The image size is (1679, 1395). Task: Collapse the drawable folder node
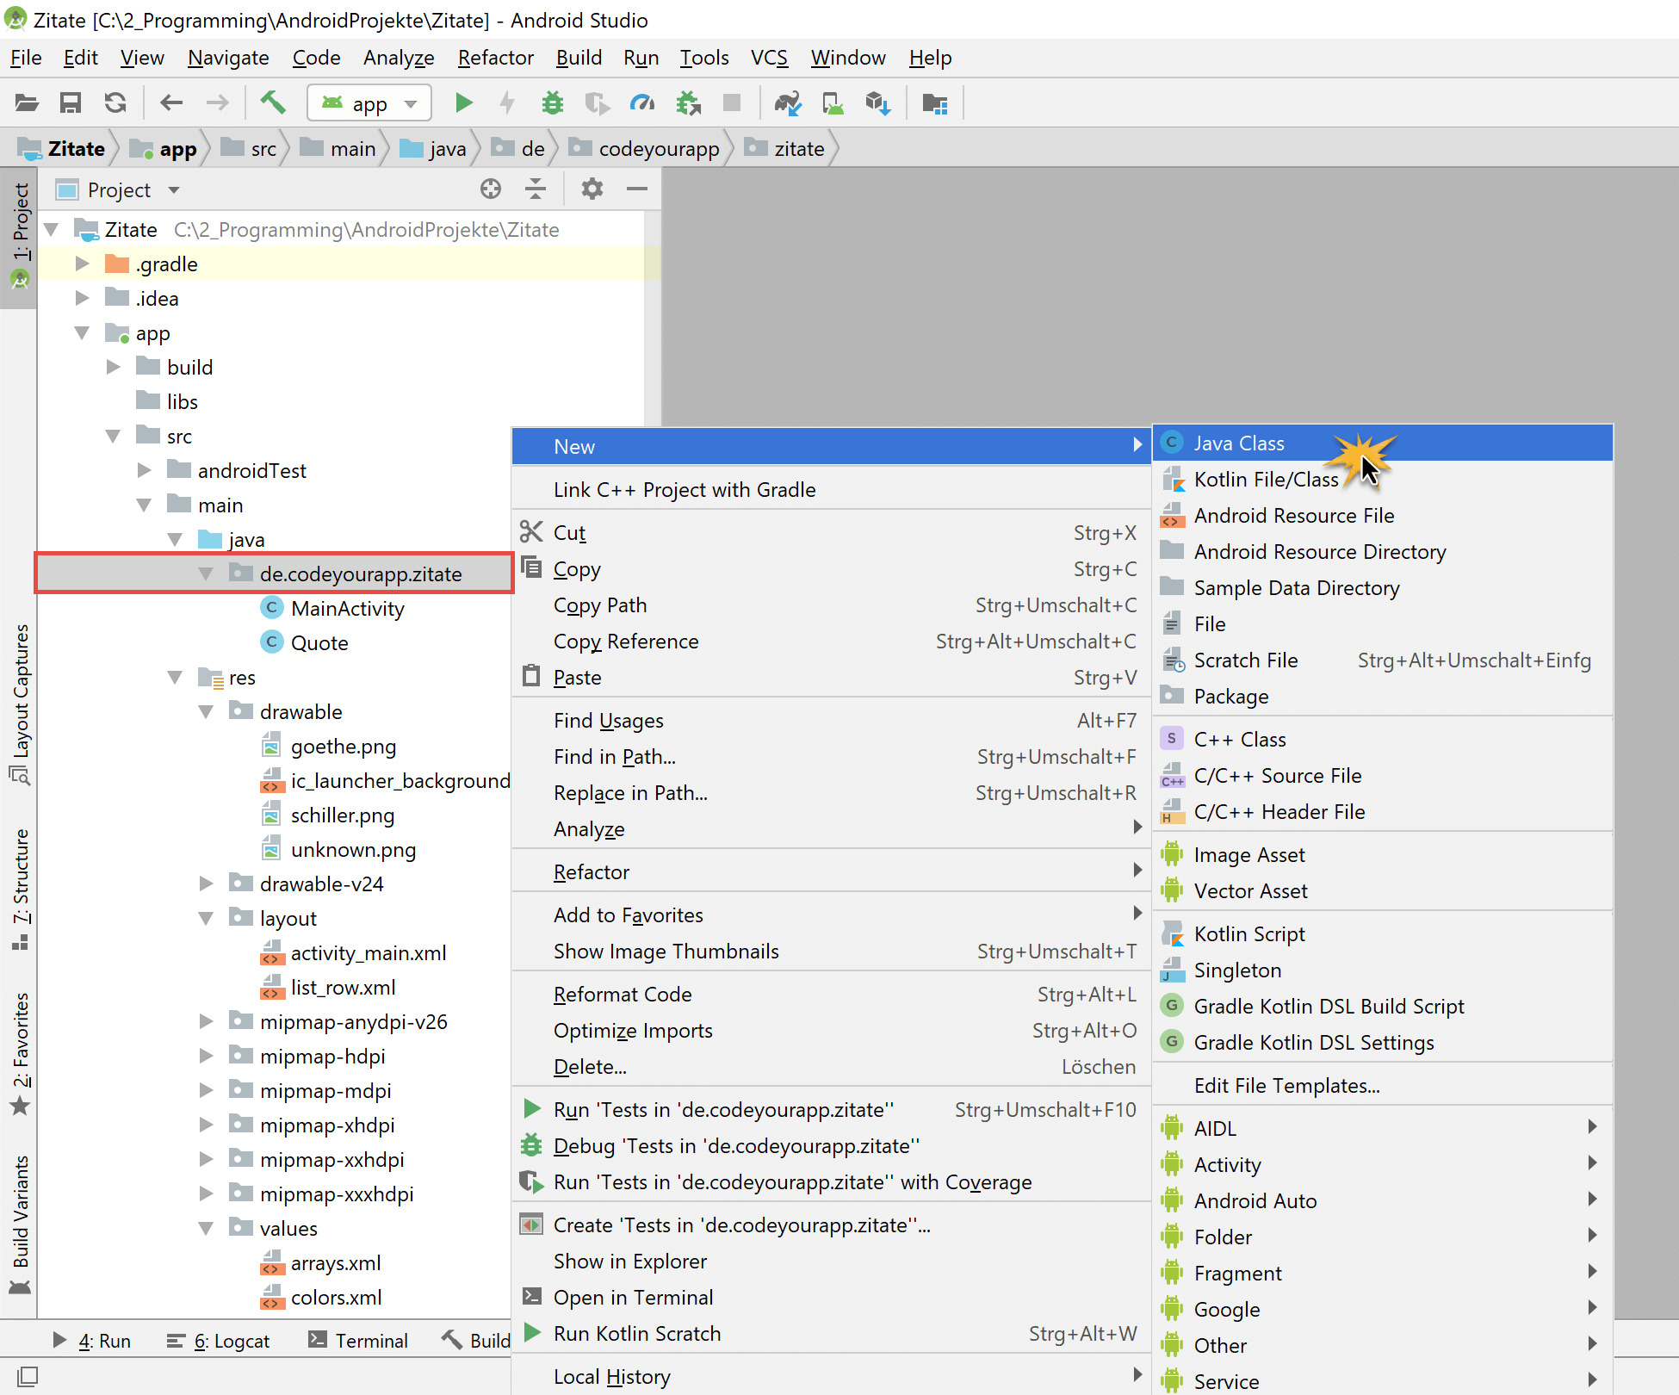pos(206,712)
